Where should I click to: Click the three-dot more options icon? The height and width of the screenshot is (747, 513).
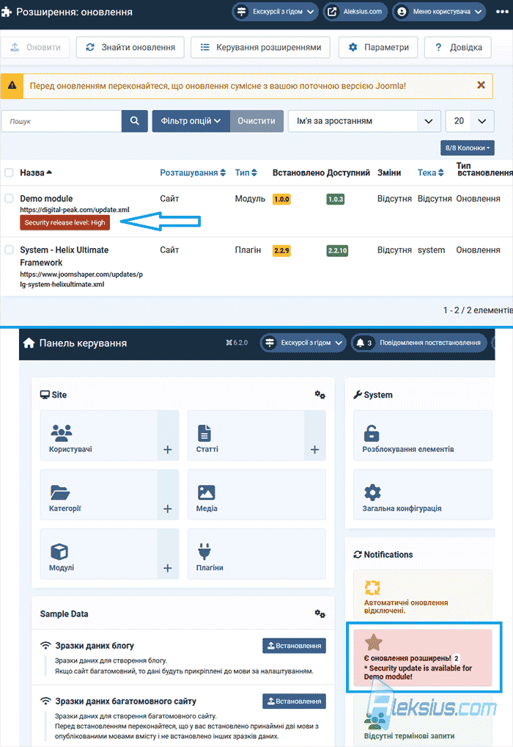tap(501, 12)
